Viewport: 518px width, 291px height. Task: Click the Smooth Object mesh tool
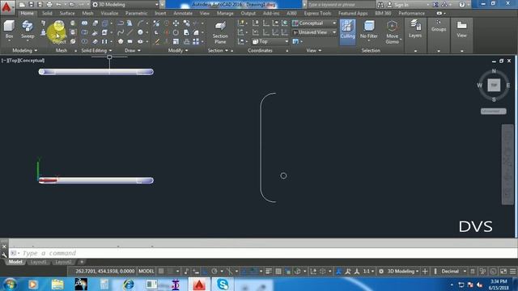point(59,32)
